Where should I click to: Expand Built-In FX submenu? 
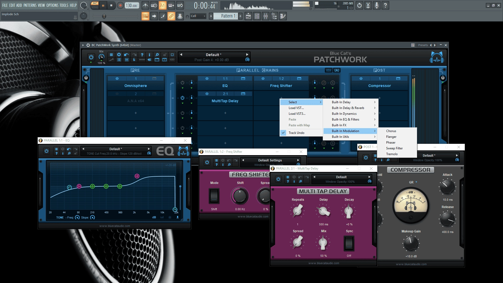click(350, 125)
